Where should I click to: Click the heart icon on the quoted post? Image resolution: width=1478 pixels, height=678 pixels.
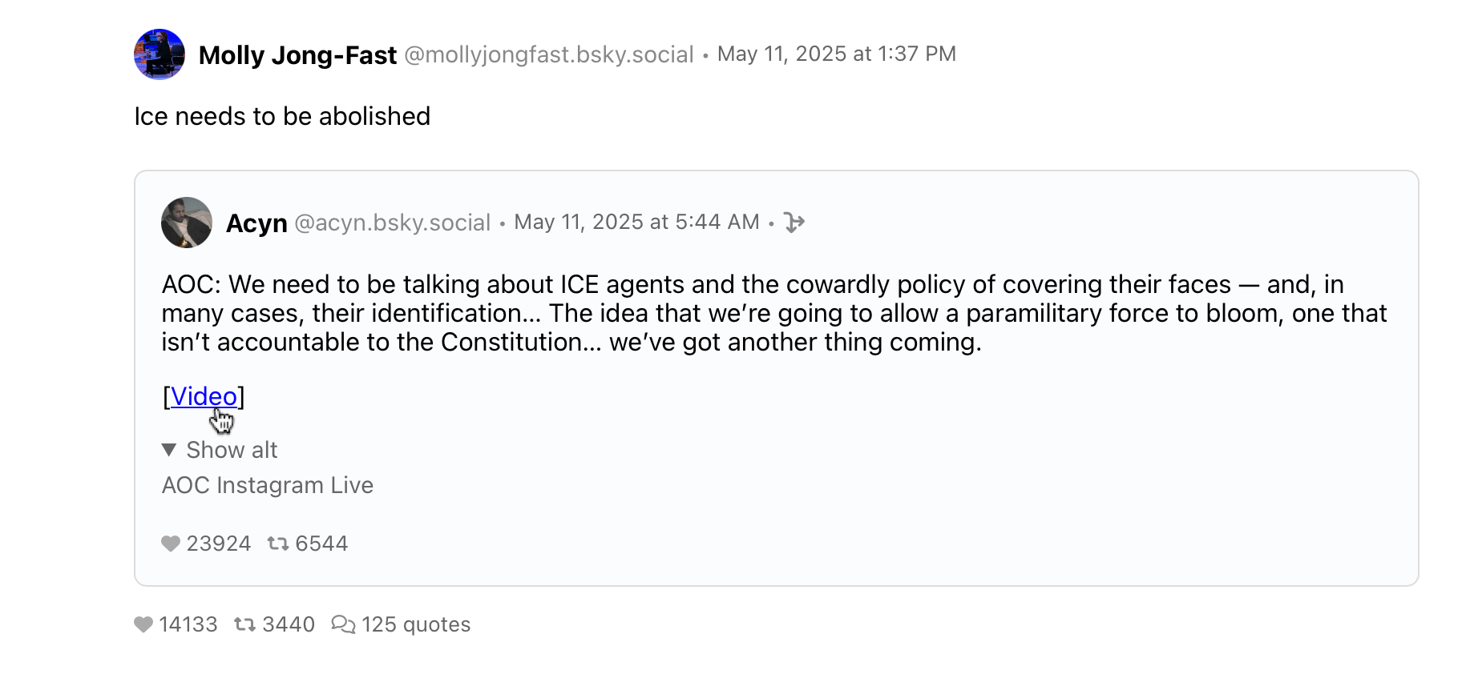pos(170,544)
